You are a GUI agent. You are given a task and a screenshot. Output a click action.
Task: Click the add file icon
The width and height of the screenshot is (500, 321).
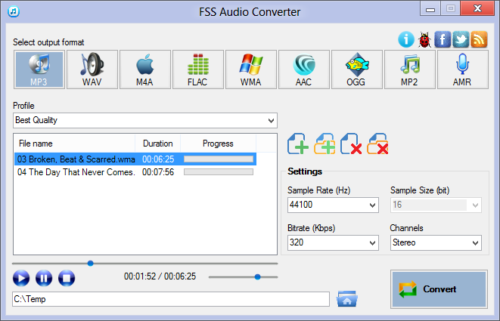(299, 143)
